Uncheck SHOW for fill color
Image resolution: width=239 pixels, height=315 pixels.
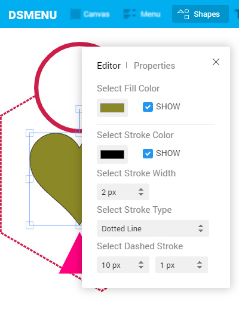coord(148,107)
